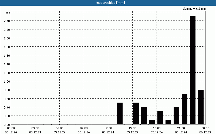This screenshot has height=135, width=216.
Task: Click the 00:00 05.12.24 time label
Action: coord(11,130)
